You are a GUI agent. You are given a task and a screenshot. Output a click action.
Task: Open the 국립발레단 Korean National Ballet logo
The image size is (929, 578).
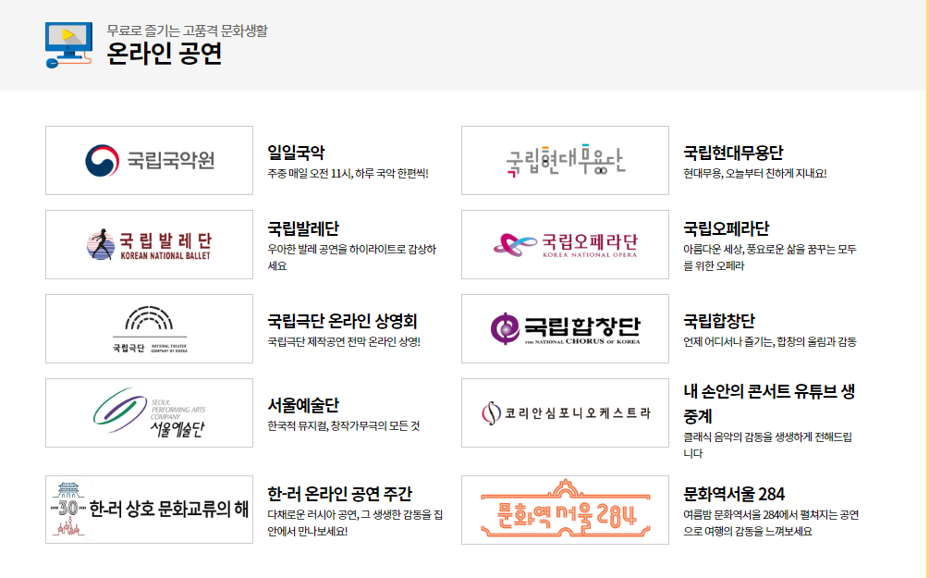pyautogui.click(x=150, y=244)
